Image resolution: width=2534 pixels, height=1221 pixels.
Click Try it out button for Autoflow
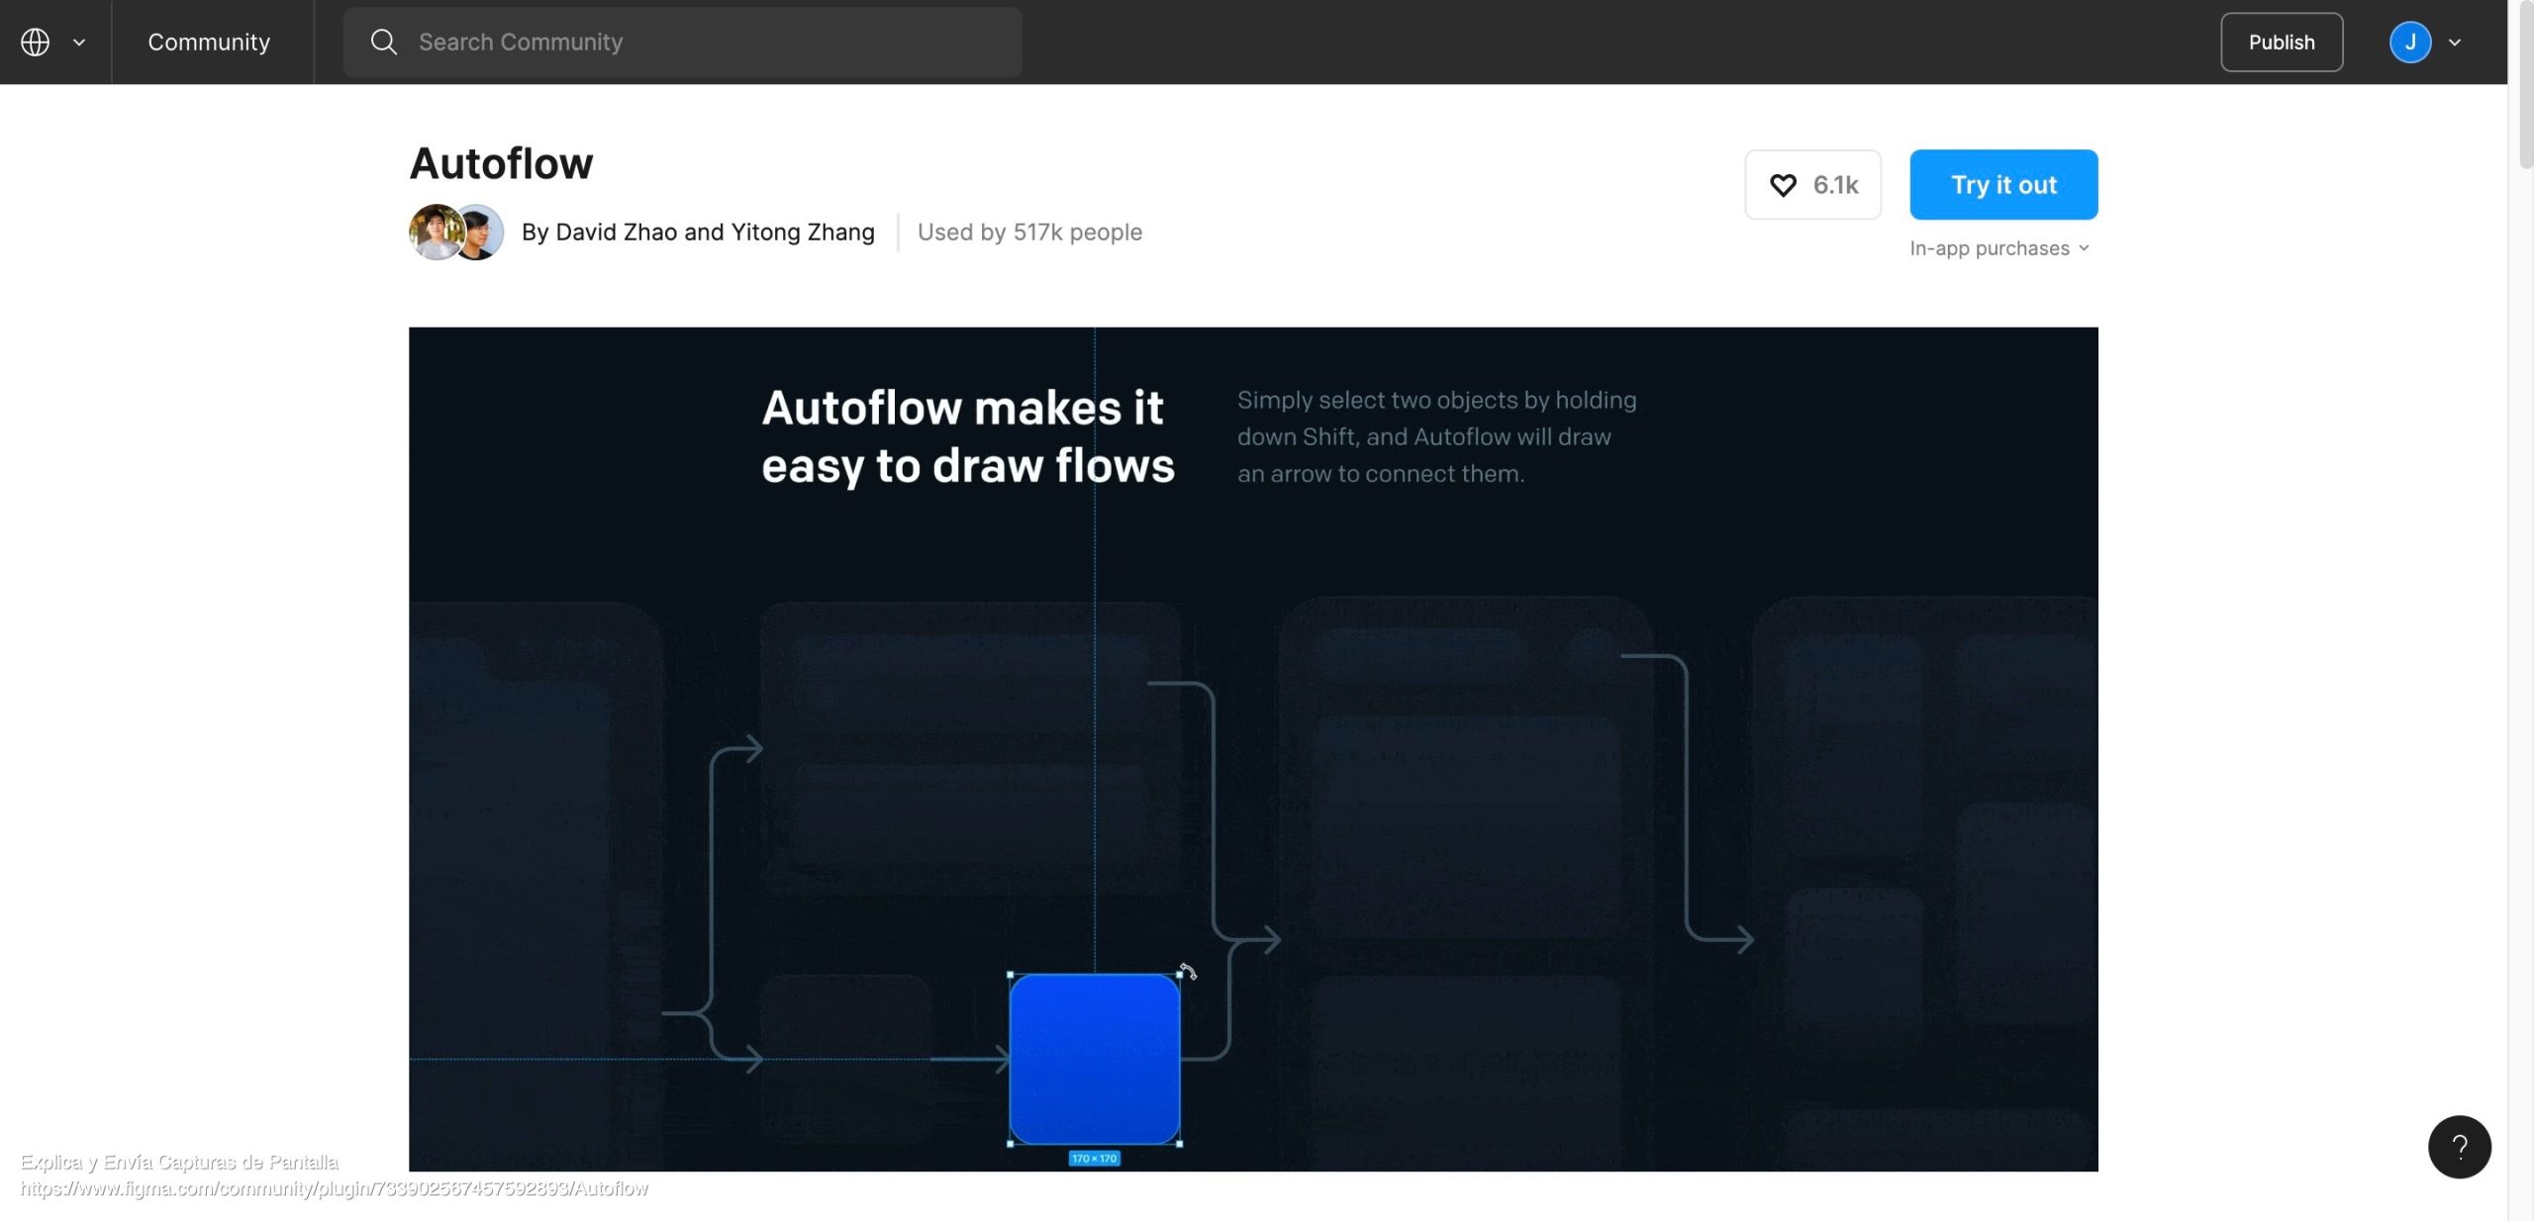click(x=2003, y=184)
